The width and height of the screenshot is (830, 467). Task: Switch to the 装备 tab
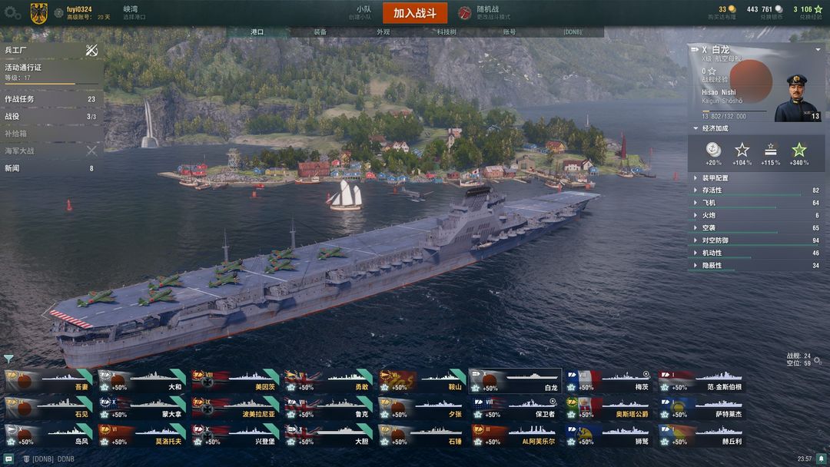(320, 31)
